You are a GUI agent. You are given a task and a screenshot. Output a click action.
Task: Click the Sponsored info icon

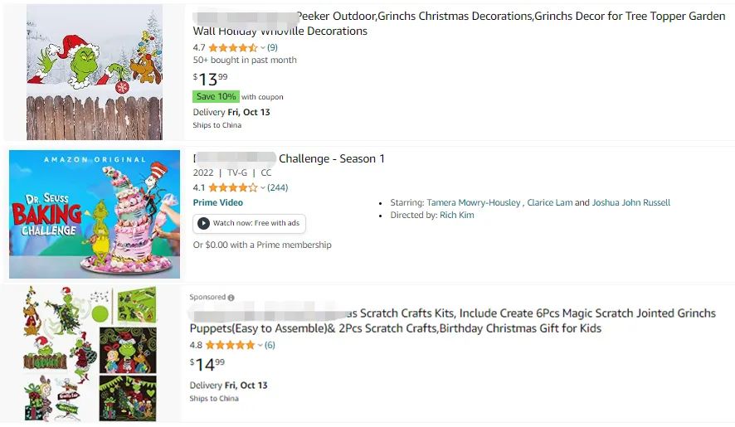[x=231, y=298]
